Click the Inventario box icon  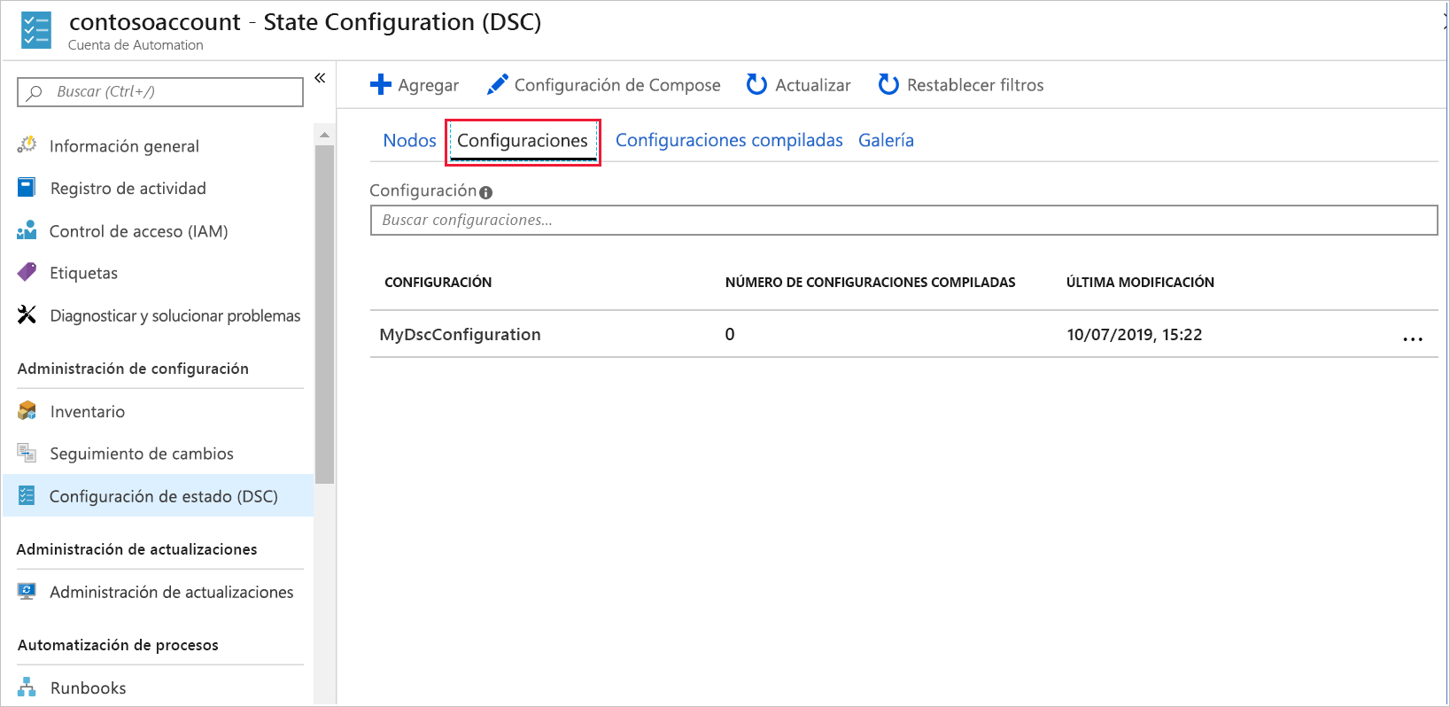tap(27, 410)
